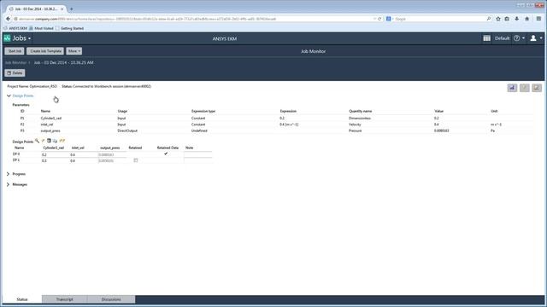
Task: Open Getting Started bookmark
Action: point(69,28)
